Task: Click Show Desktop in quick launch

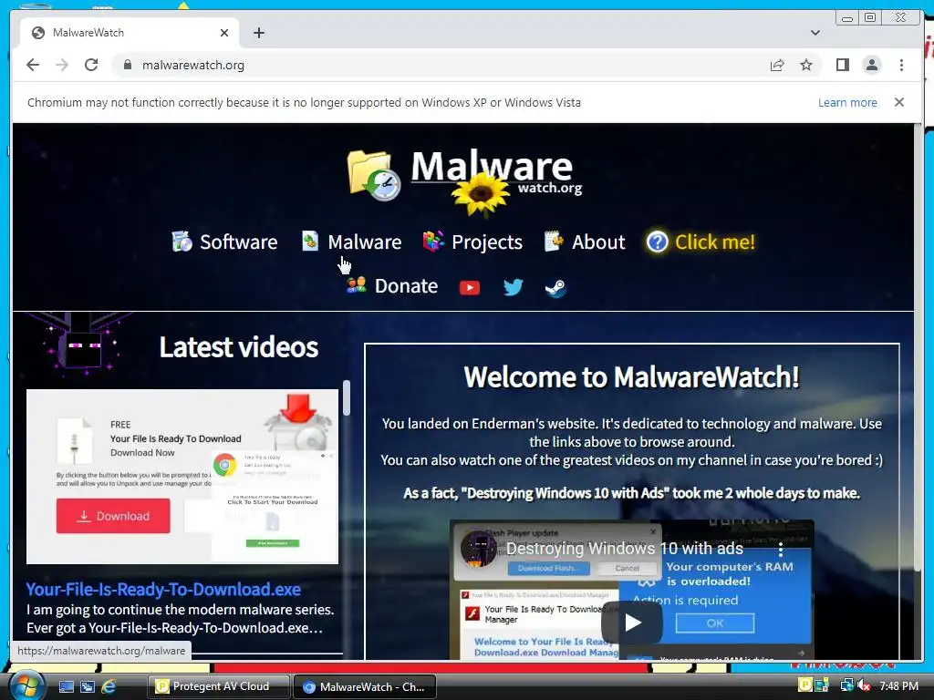Action: (66, 687)
